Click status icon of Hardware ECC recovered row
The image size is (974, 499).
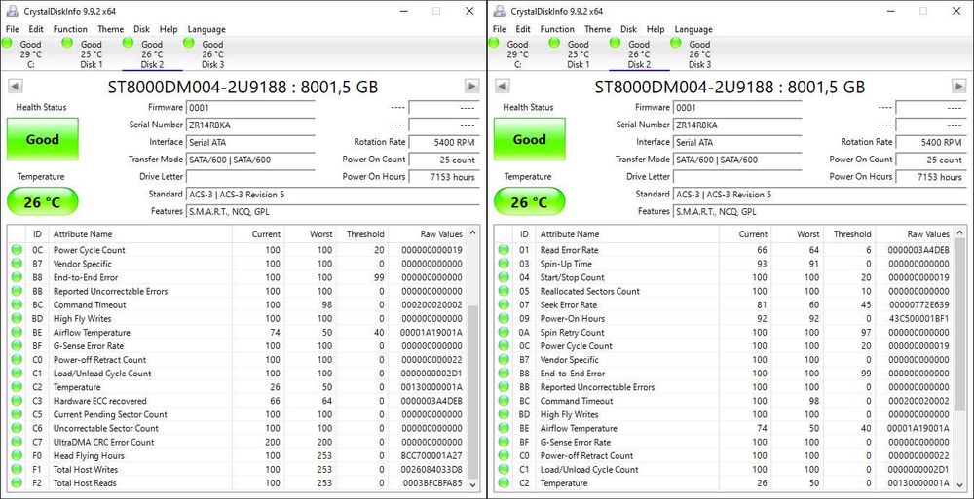(17, 401)
